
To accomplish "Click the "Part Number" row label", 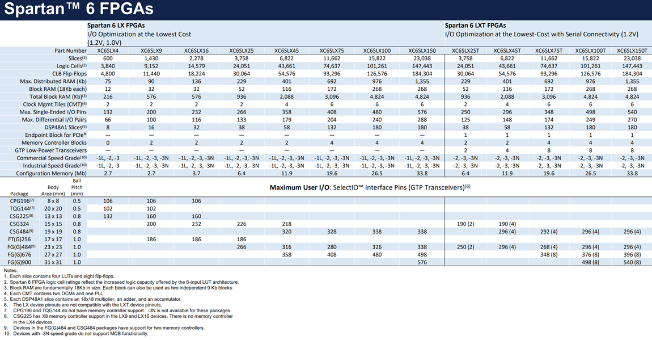I will coord(70,51).
